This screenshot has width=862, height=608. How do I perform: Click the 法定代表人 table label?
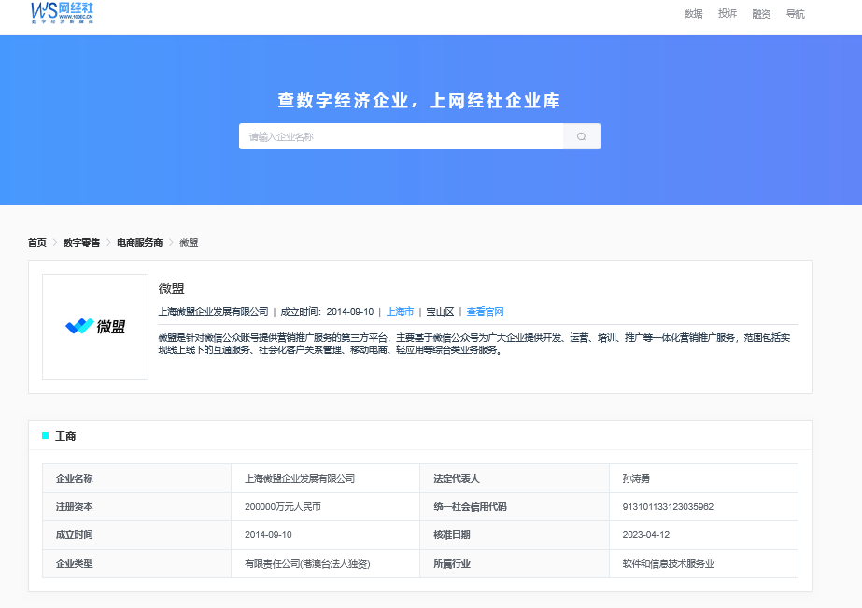[457, 479]
